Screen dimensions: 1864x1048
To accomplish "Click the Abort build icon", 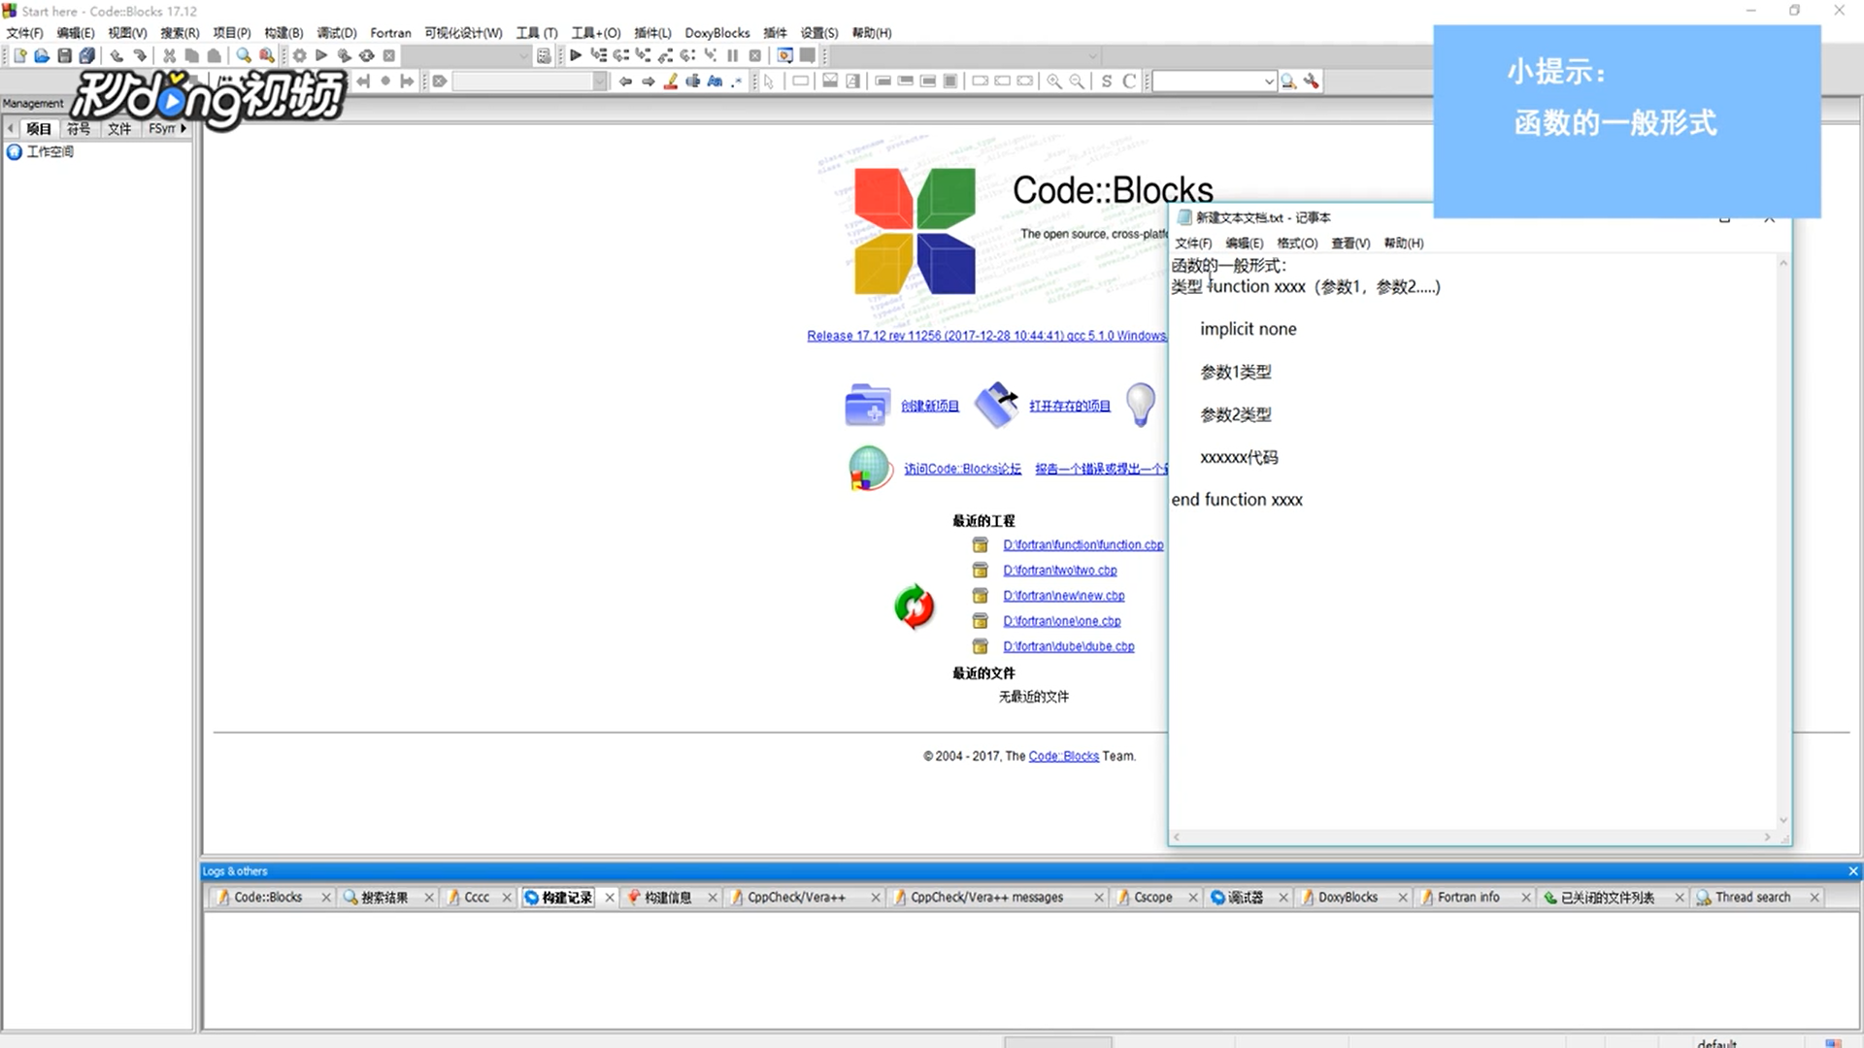I will click(x=389, y=56).
